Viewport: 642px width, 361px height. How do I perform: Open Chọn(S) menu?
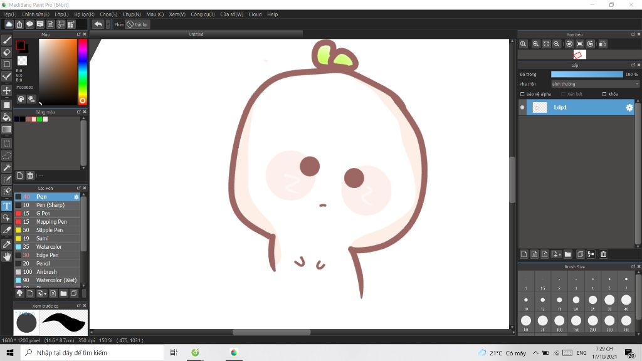108,14
